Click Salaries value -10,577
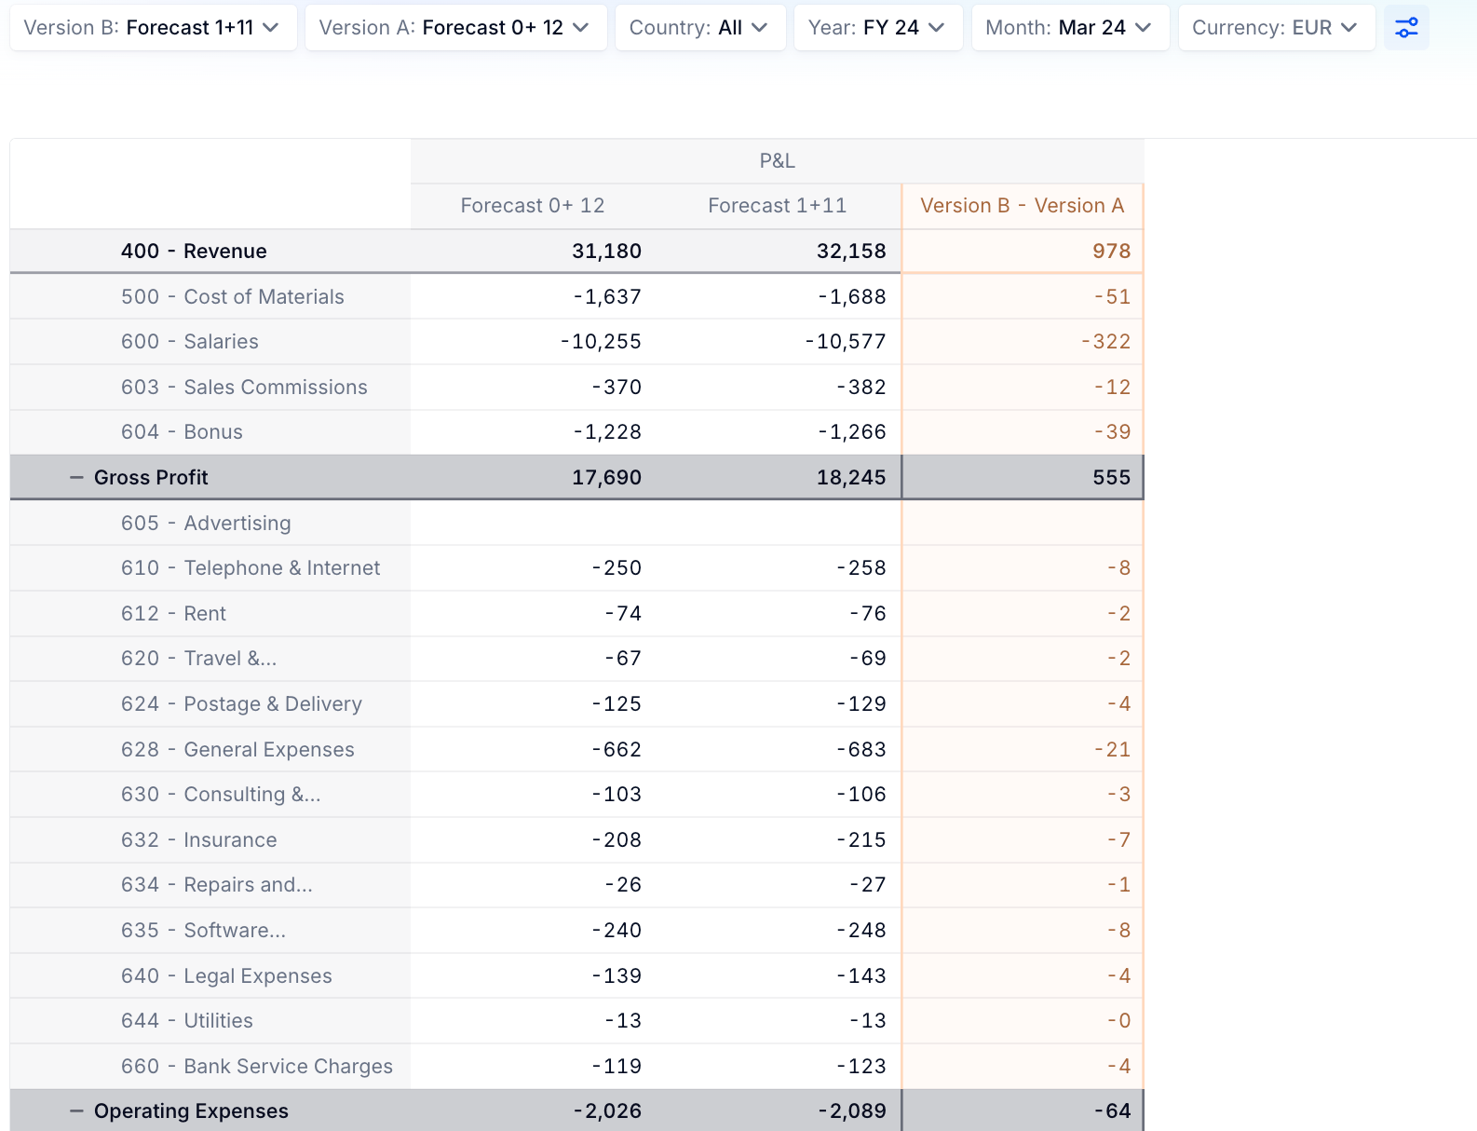Screen dimensions: 1477x1131 tap(846, 342)
